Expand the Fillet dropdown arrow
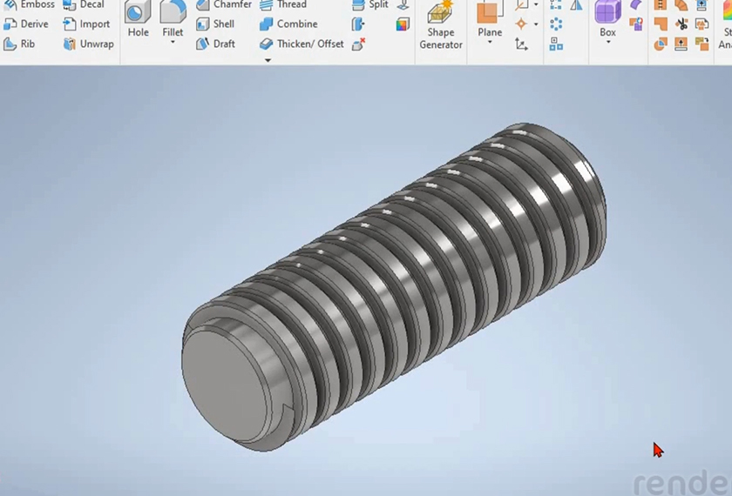 pos(173,43)
